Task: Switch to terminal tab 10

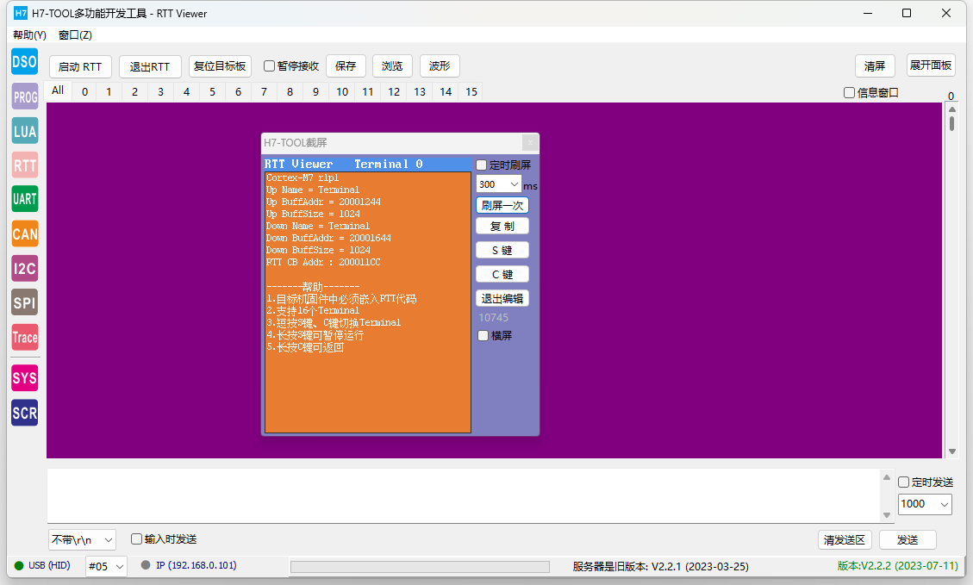Action: click(x=342, y=92)
